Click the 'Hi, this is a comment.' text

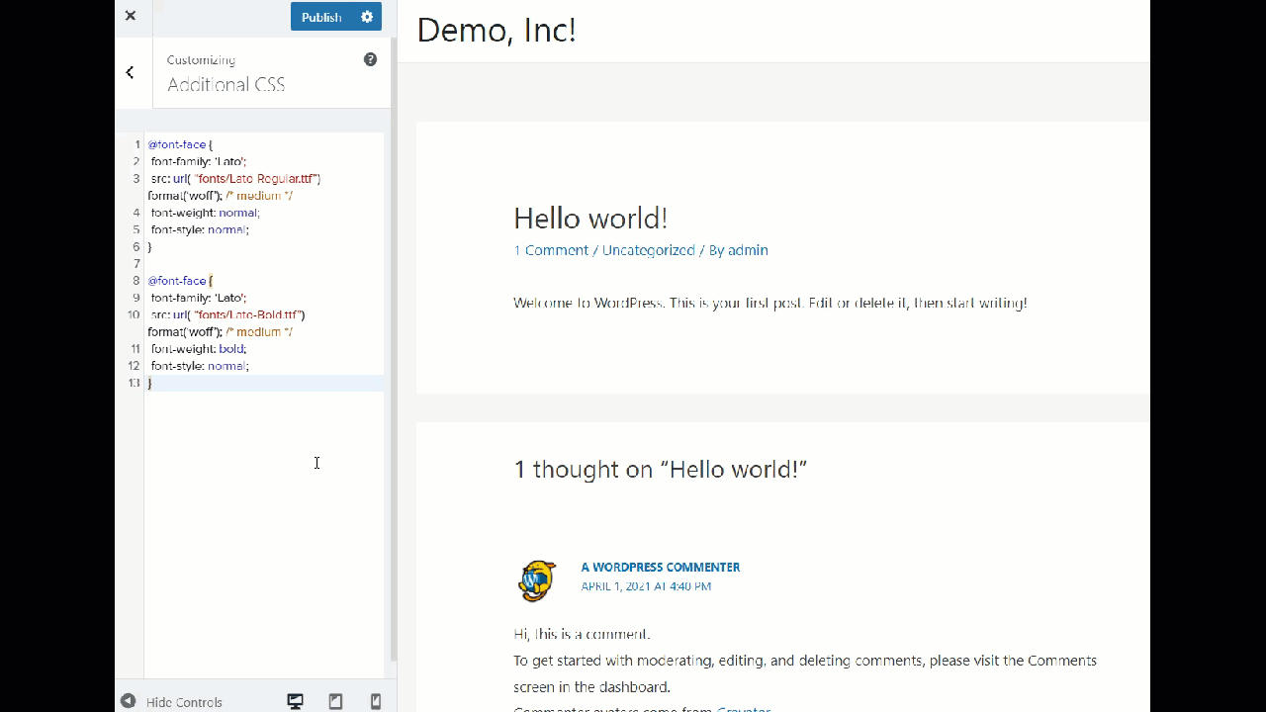(582, 634)
